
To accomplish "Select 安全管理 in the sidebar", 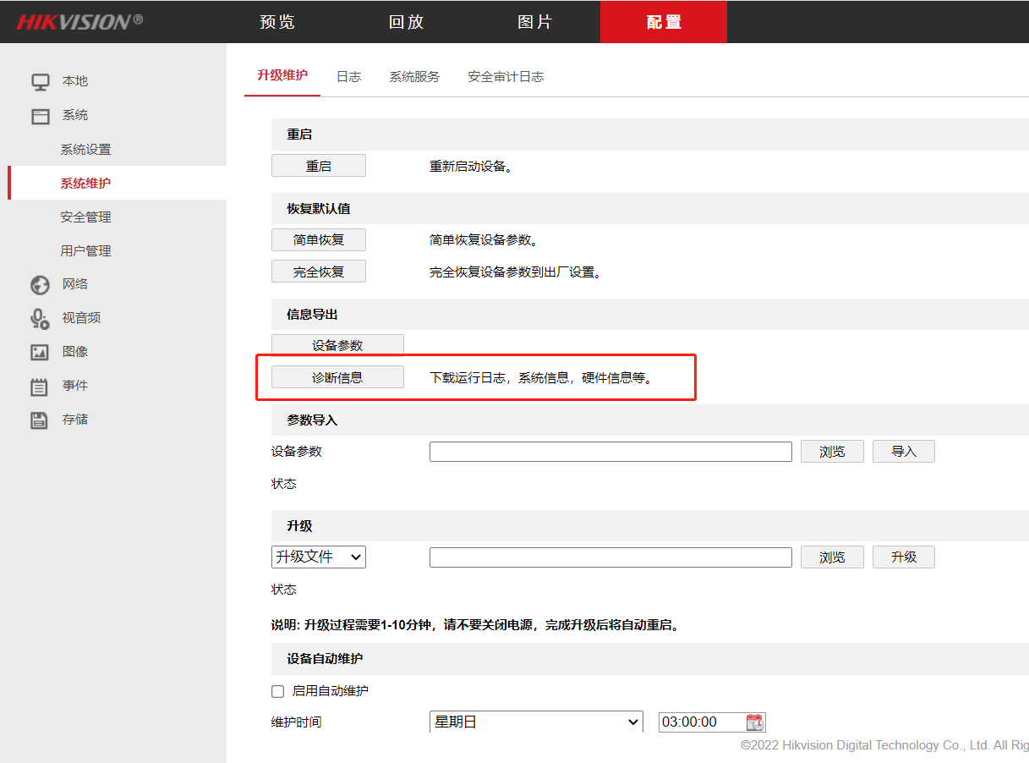I will (x=85, y=217).
